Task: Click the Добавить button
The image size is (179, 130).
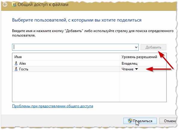Action: (153, 47)
